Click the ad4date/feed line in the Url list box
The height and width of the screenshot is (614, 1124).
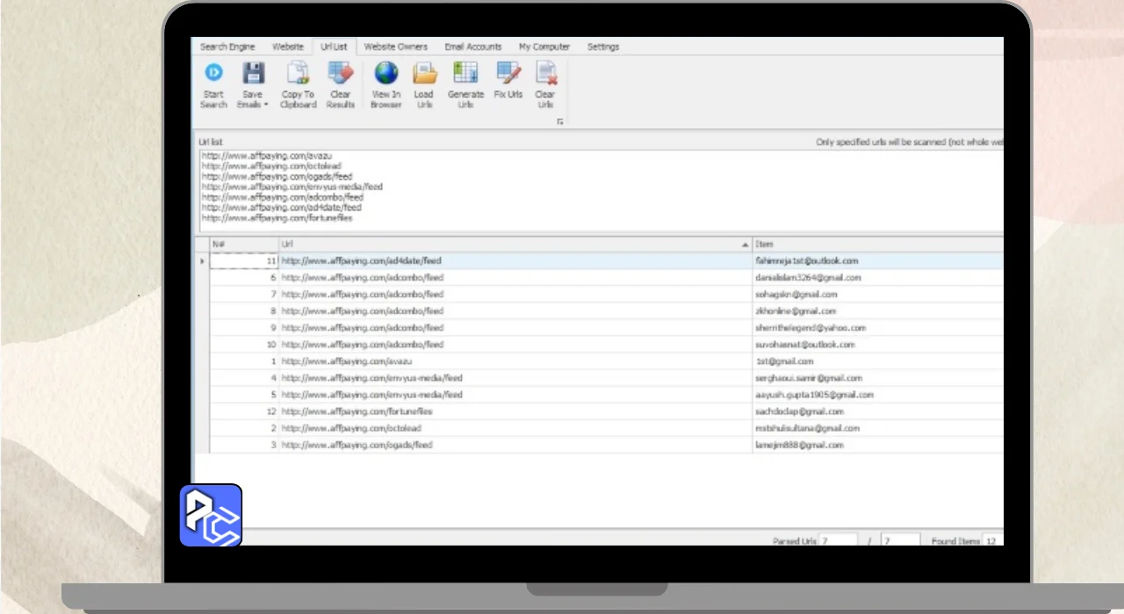pyautogui.click(x=281, y=208)
